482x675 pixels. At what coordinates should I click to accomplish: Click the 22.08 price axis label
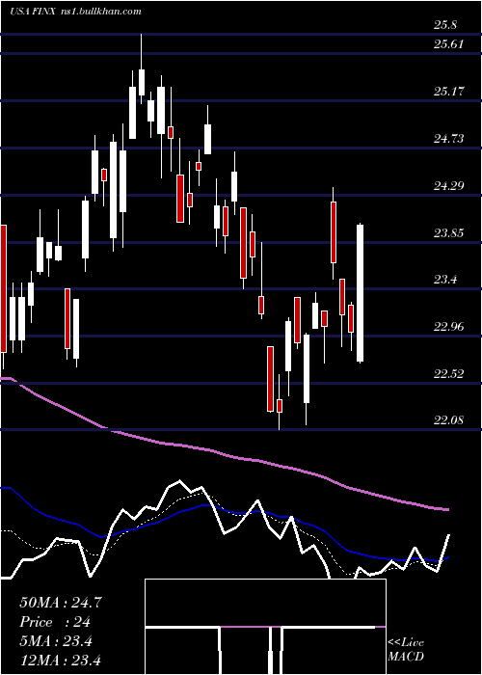pyautogui.click(x=449, y=420)
